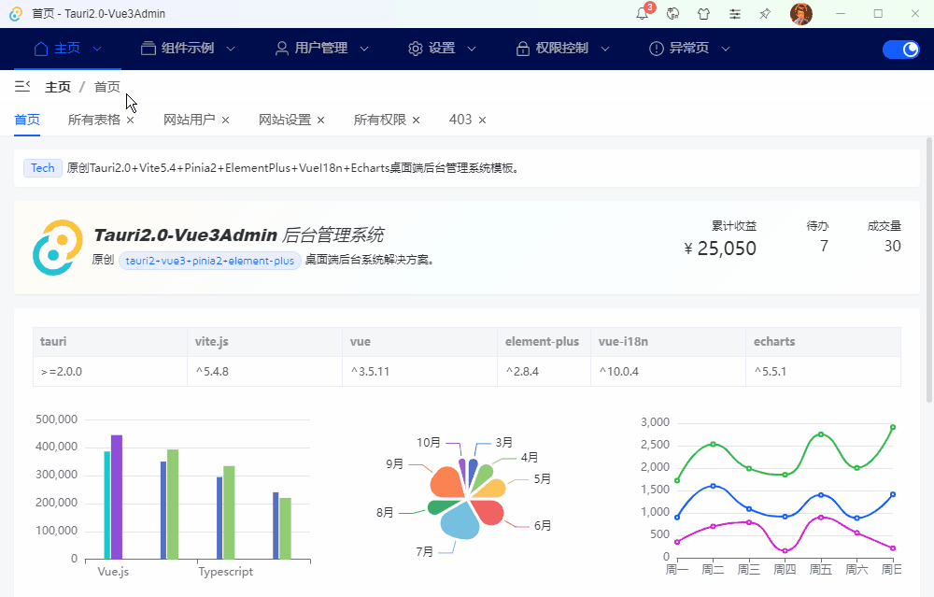The width and height of the screenshot is (934, 597).
Task: Click the ^3.5.11 table cell
Action: point(420,372)
